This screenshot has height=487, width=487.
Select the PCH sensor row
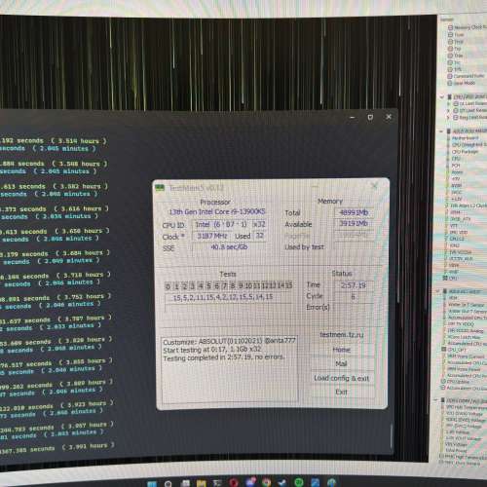point(456,166)
